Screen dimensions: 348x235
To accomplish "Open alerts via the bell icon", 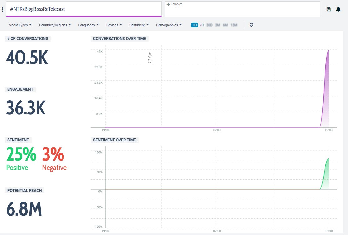I will pyautogui.click(x=338, y=9).
